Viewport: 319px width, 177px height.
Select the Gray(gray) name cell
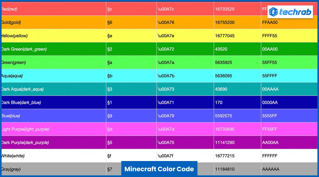(x=54, y=169)
